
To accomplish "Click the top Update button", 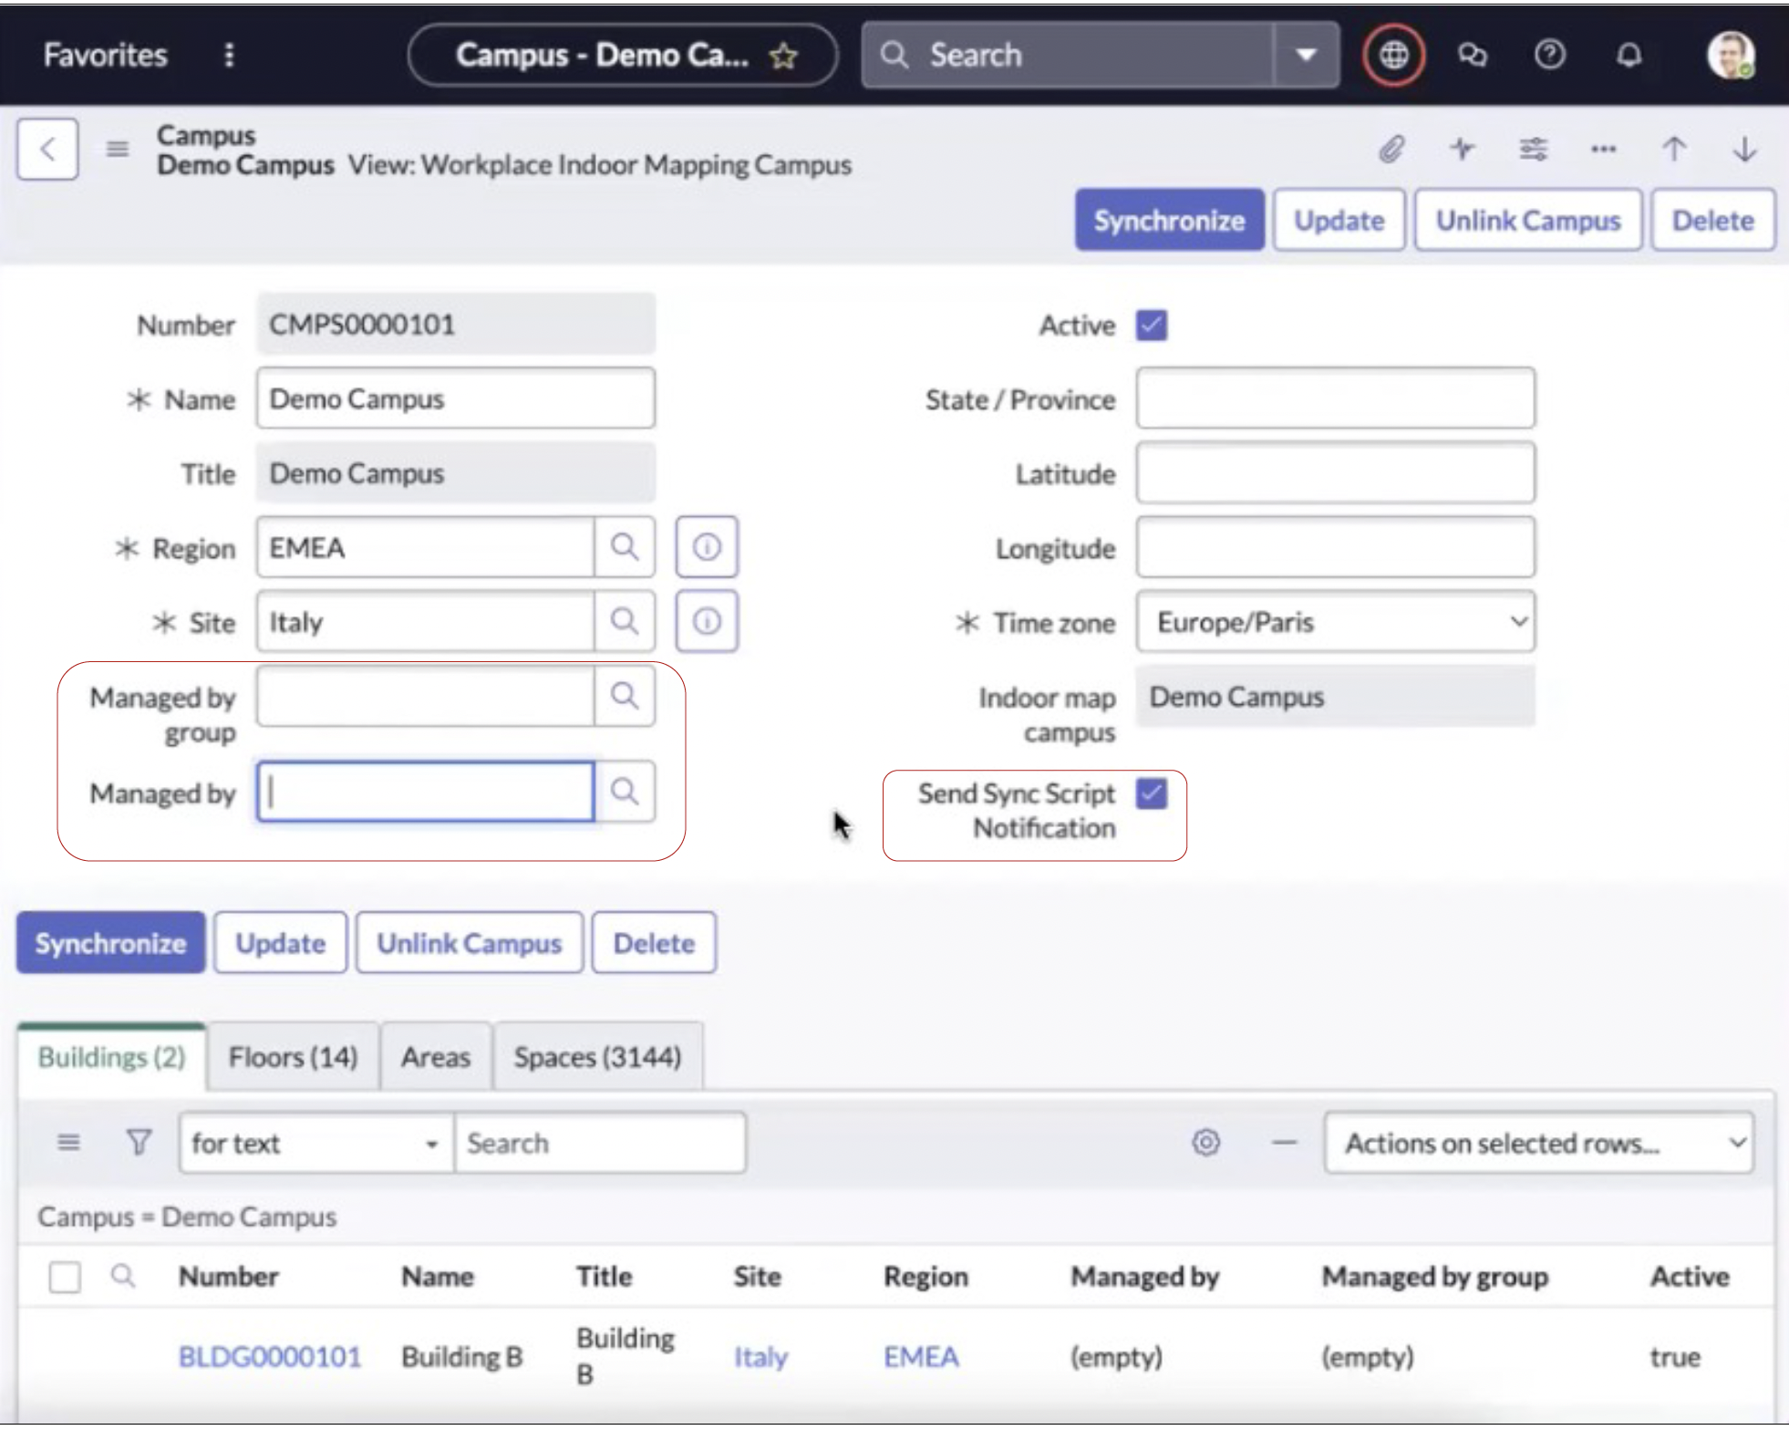I will coord(1339,220).
